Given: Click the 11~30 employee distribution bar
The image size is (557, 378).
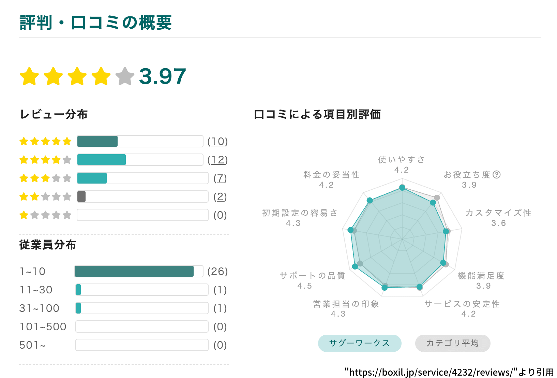Looking at the screenshot, I should pyautogui.click(x=141, y=290).
